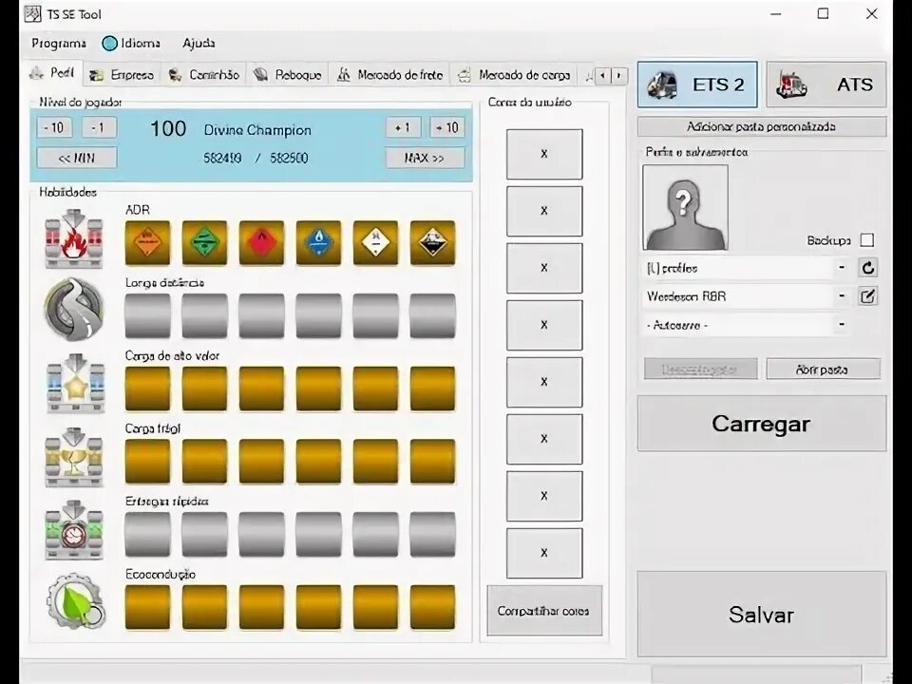This screenshot has width=912, height=684.
Task: Click the experience value 582500
Action: pos(289,159)
